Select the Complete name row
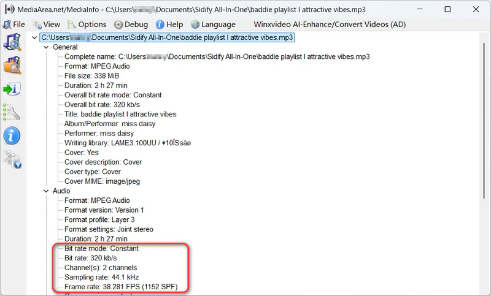The height and width of the screenshot is (296, 491). point(217,56)
